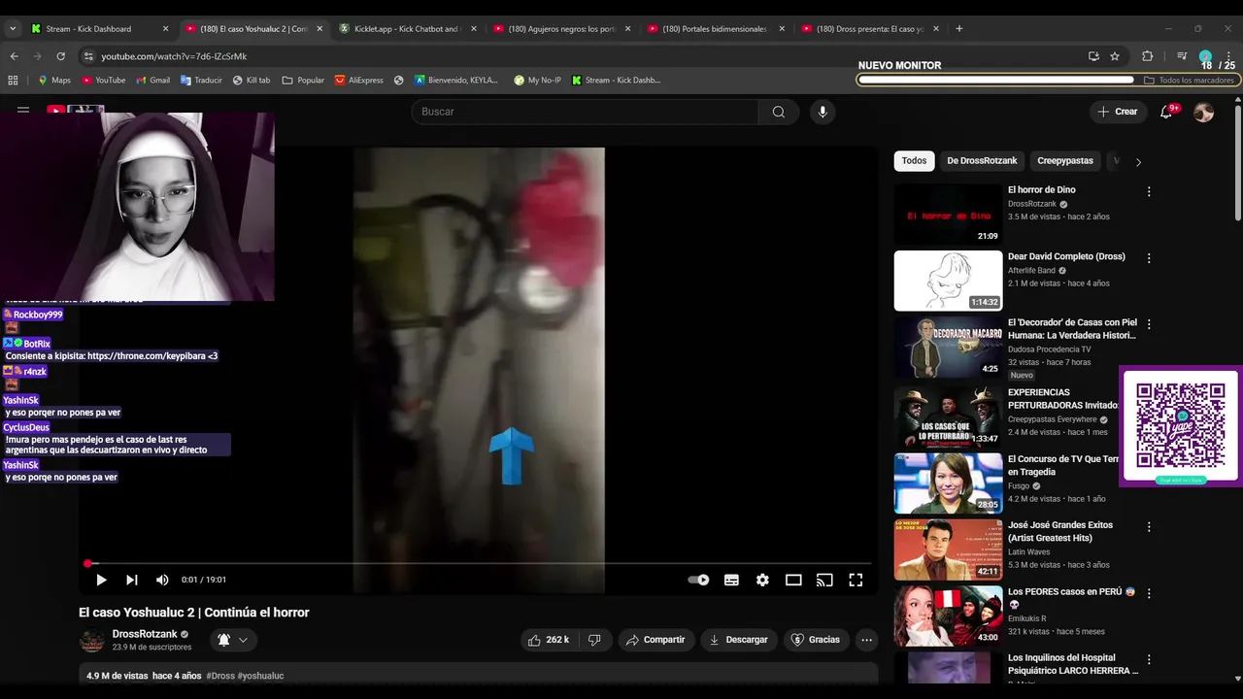Switch to theater mode
The width and height of the screenshot is (1243, 699).
[793, 580]
